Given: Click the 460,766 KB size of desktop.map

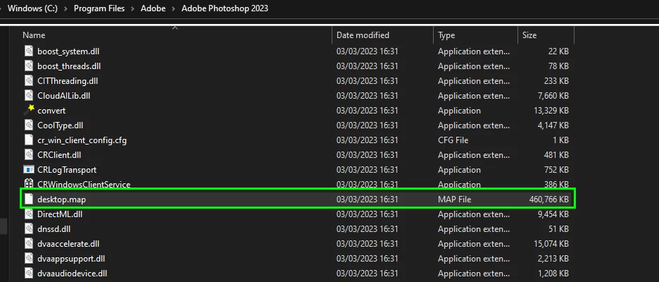Looking at the screenshot, I should click(549, 200).
